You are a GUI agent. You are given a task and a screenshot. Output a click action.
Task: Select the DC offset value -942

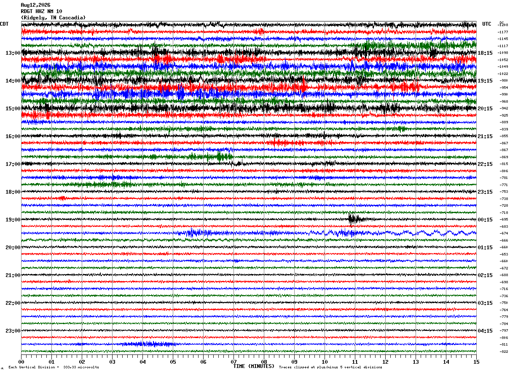pos(504,109)
